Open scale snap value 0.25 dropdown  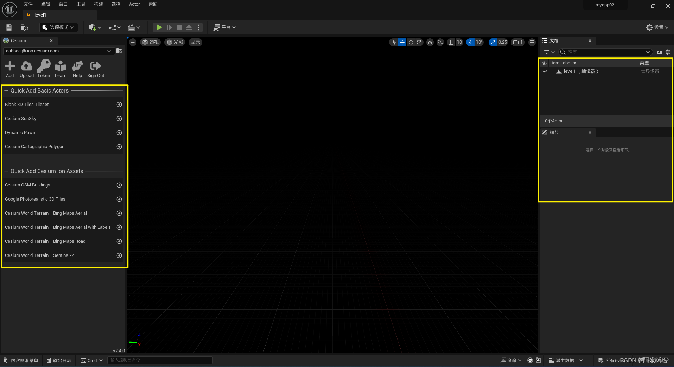tap(503, 42)
